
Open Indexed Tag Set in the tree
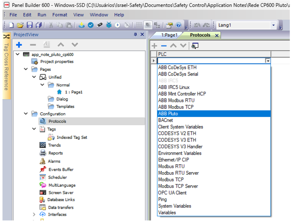tap(72, 138)
